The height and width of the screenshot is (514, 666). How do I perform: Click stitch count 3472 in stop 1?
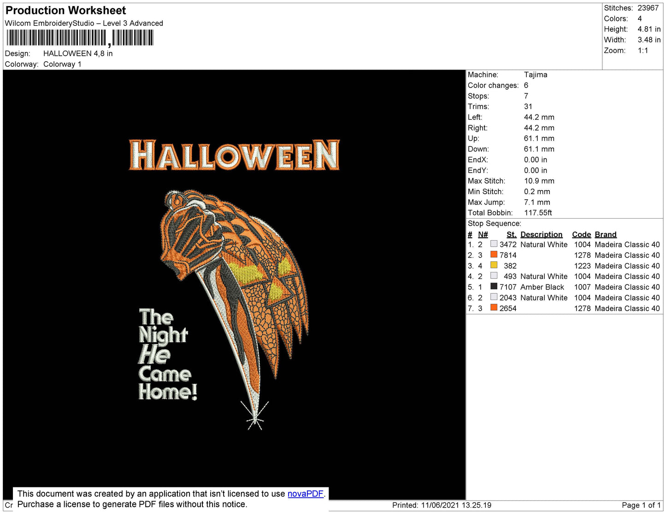pos(508,244)
